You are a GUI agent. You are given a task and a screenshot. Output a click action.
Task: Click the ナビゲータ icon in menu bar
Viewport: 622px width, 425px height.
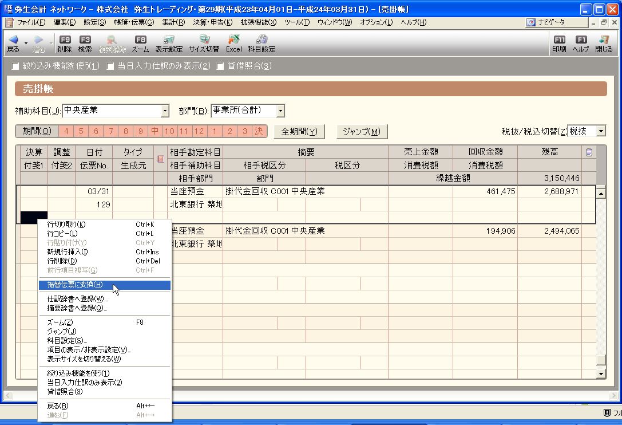pyautogui.click(x=531, y=23)
